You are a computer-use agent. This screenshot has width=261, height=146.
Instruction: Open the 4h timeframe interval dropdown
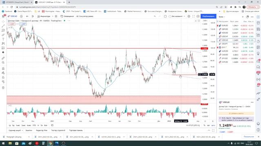tap(27, 16)
